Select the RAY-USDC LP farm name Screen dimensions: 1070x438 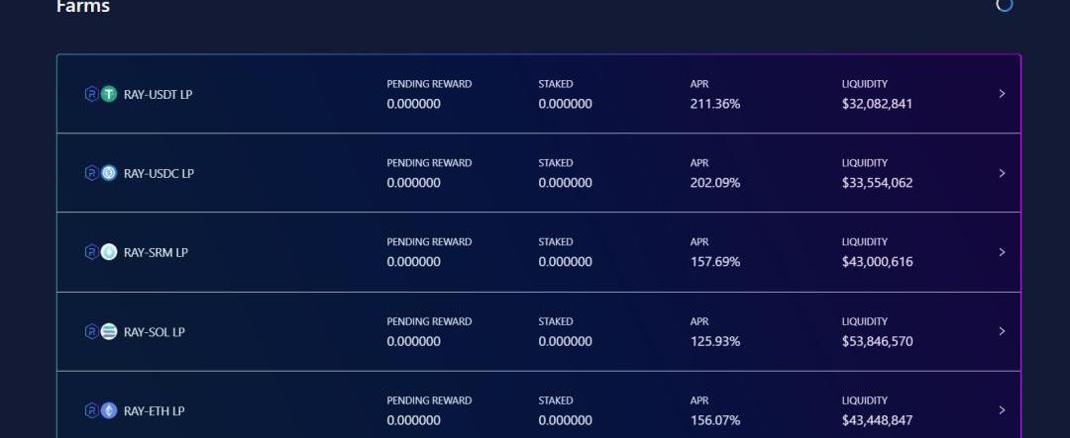click(x=159, y=174)
